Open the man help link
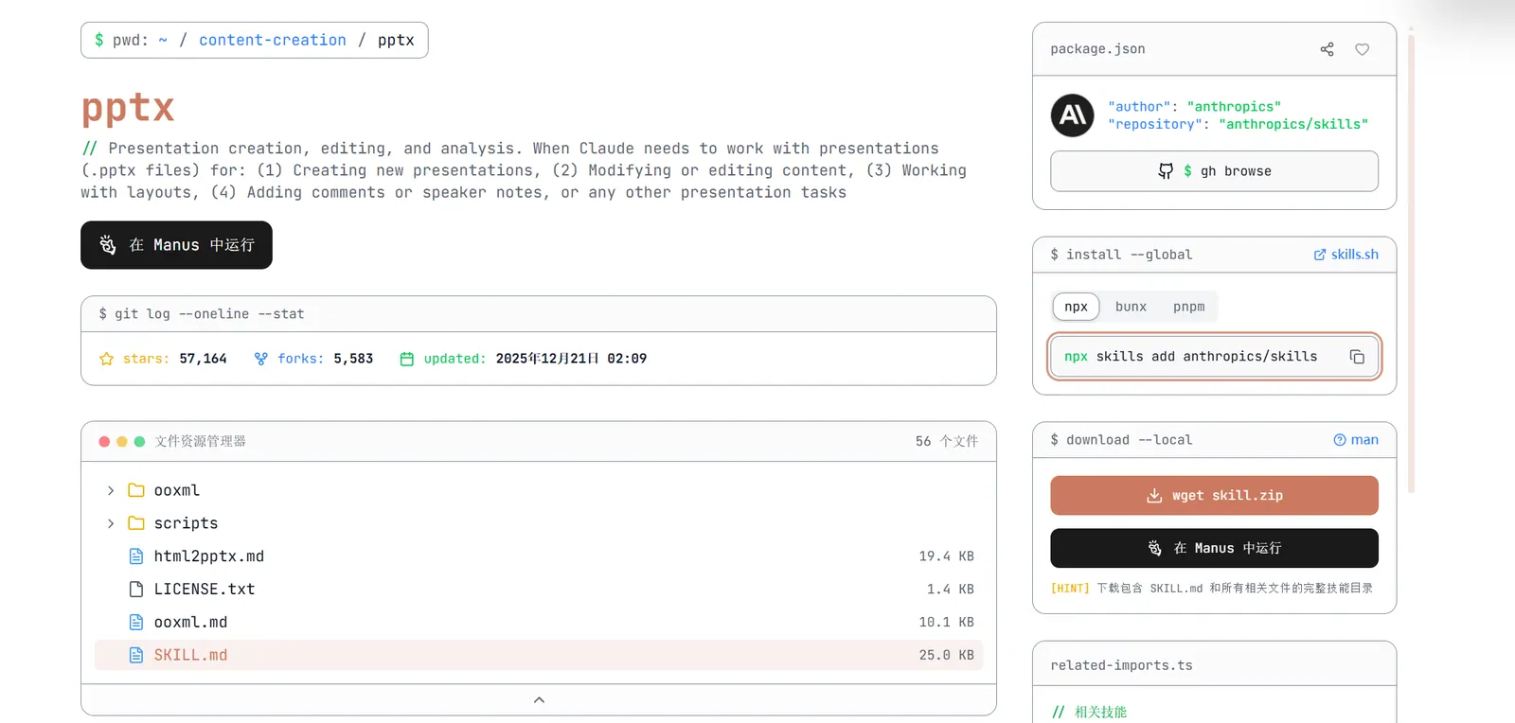1515x723 pixels. [x=1356, y=440]
